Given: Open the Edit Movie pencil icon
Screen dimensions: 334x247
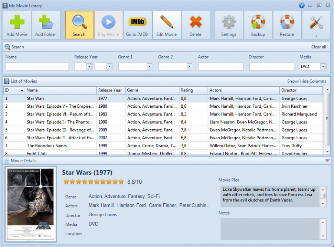Looking at the screenshot, I should (x=166, y=21).
